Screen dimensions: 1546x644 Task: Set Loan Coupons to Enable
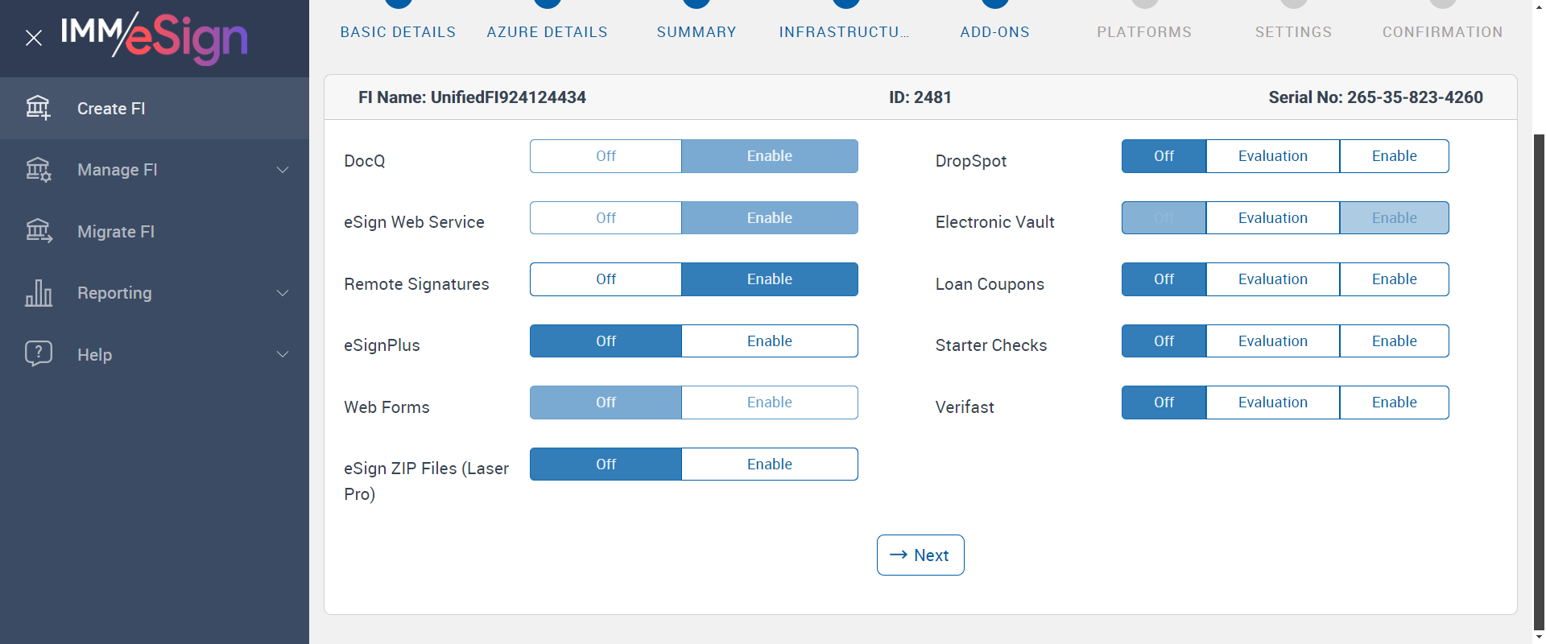1395,279
